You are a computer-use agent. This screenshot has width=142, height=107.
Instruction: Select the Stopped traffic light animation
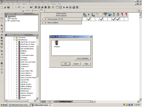[57, 44]
